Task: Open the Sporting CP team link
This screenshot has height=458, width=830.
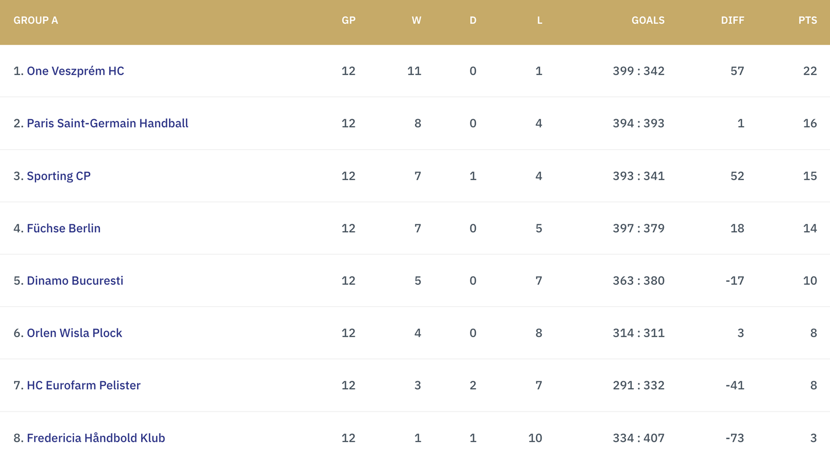Action: [59, 176]
